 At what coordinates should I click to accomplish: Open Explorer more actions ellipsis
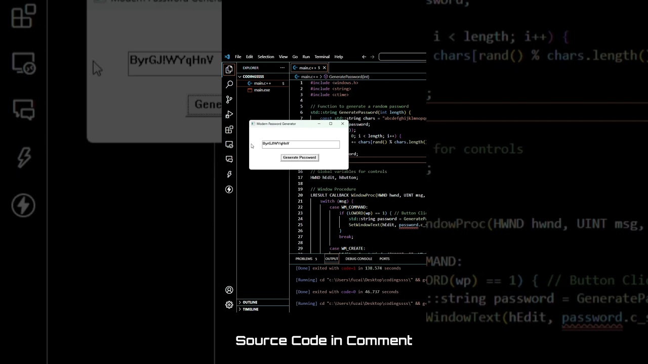(x=282, y=68)
